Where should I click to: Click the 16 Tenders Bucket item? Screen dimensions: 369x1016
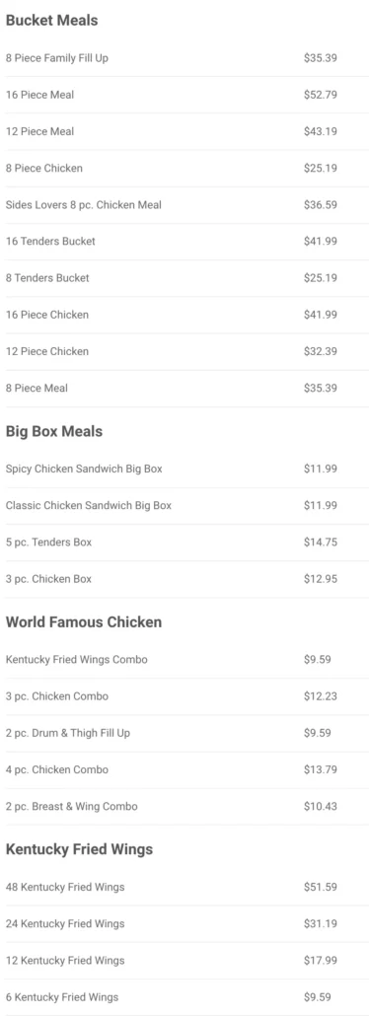tap(184, 241)
